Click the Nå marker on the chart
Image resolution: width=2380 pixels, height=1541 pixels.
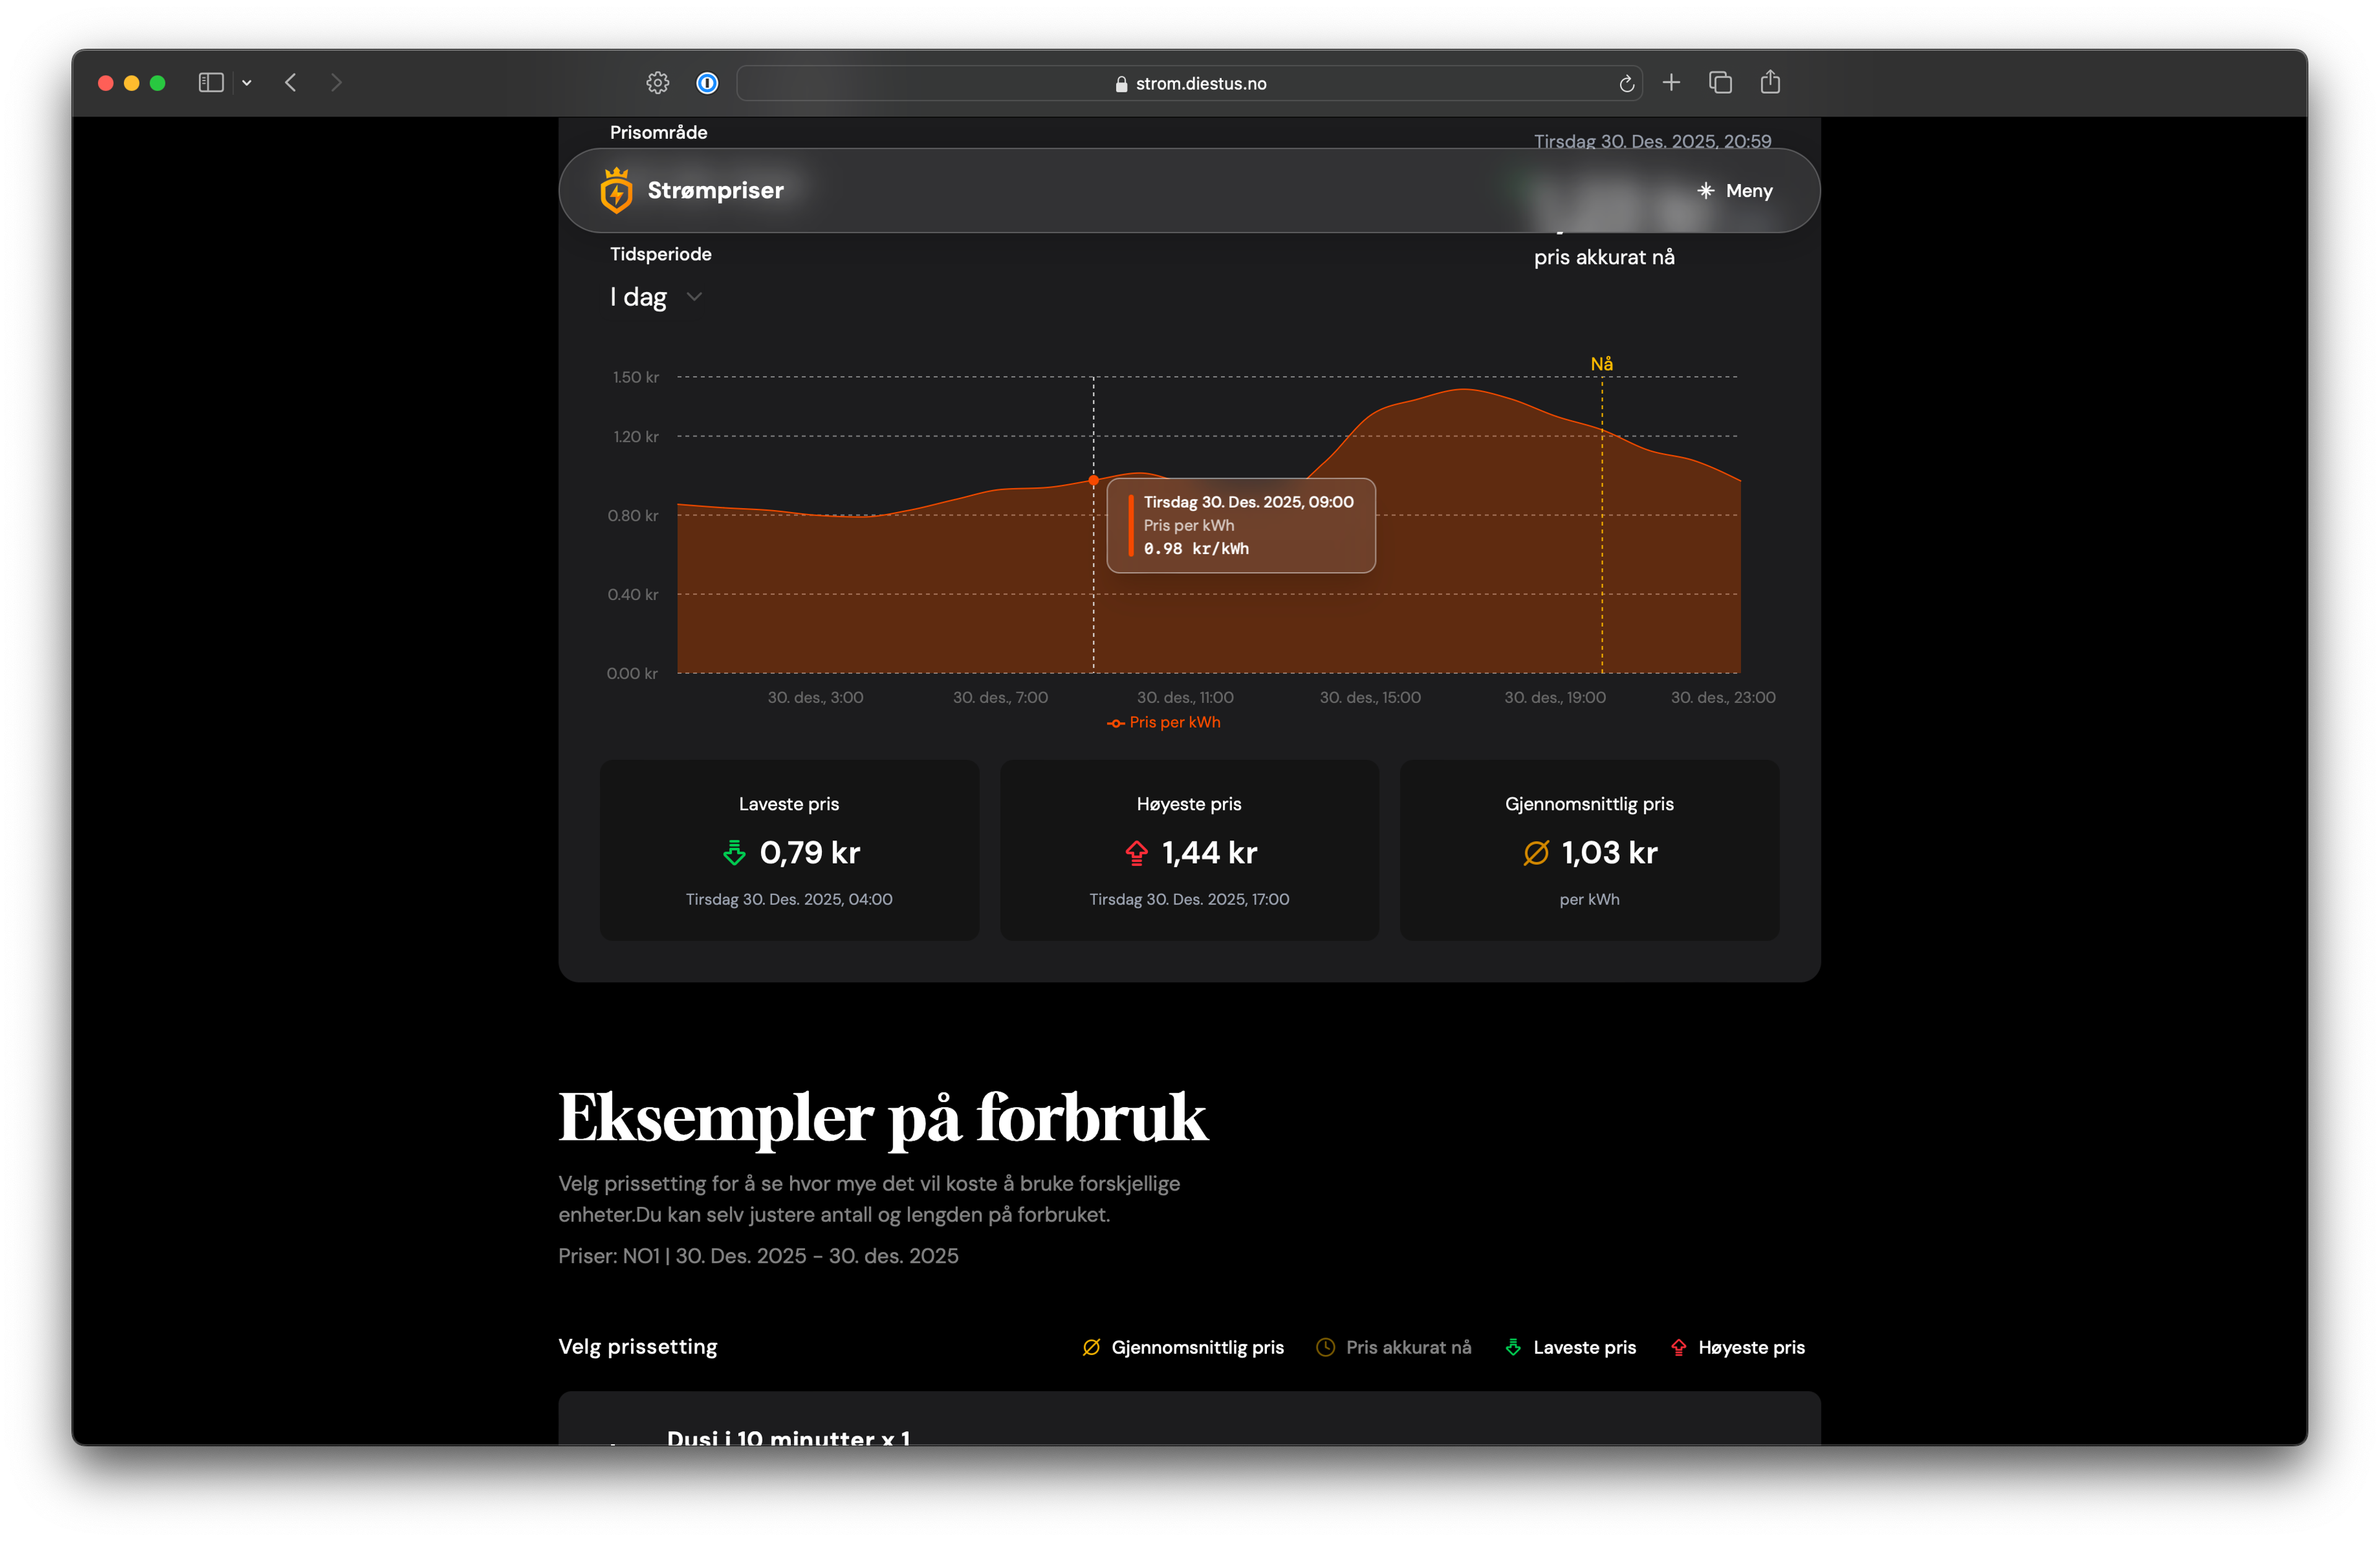pos(1601,364)
